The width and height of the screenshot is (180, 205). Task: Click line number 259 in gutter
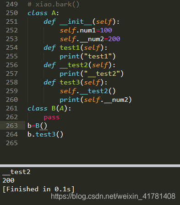point(12,91)
